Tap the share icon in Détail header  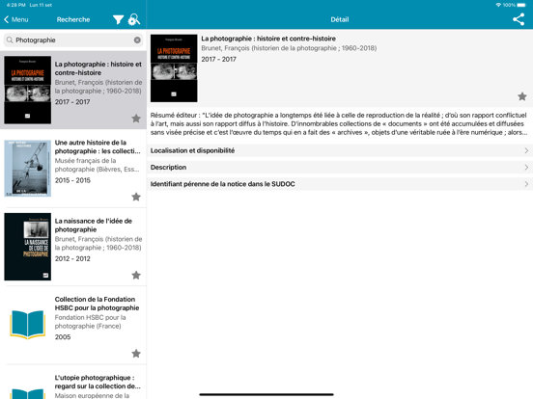coord(519,19)
